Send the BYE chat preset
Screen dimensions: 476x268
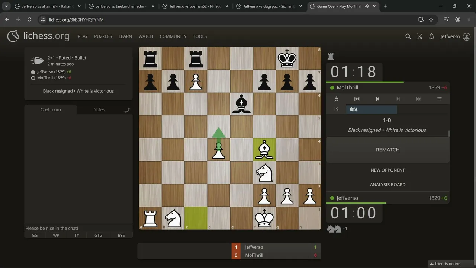point(121,235)
